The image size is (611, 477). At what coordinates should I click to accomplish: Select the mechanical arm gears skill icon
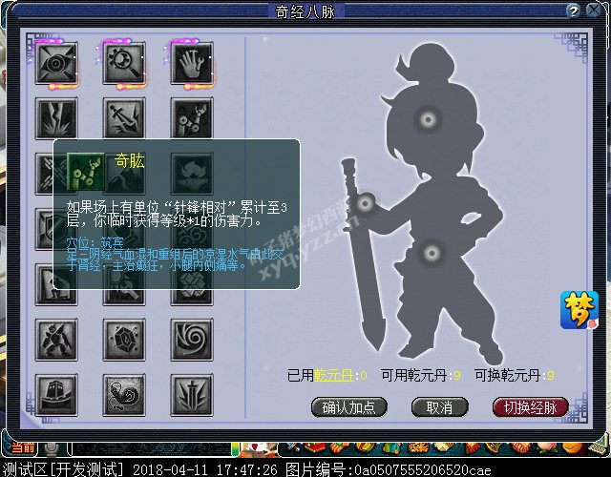pos(192,118)
